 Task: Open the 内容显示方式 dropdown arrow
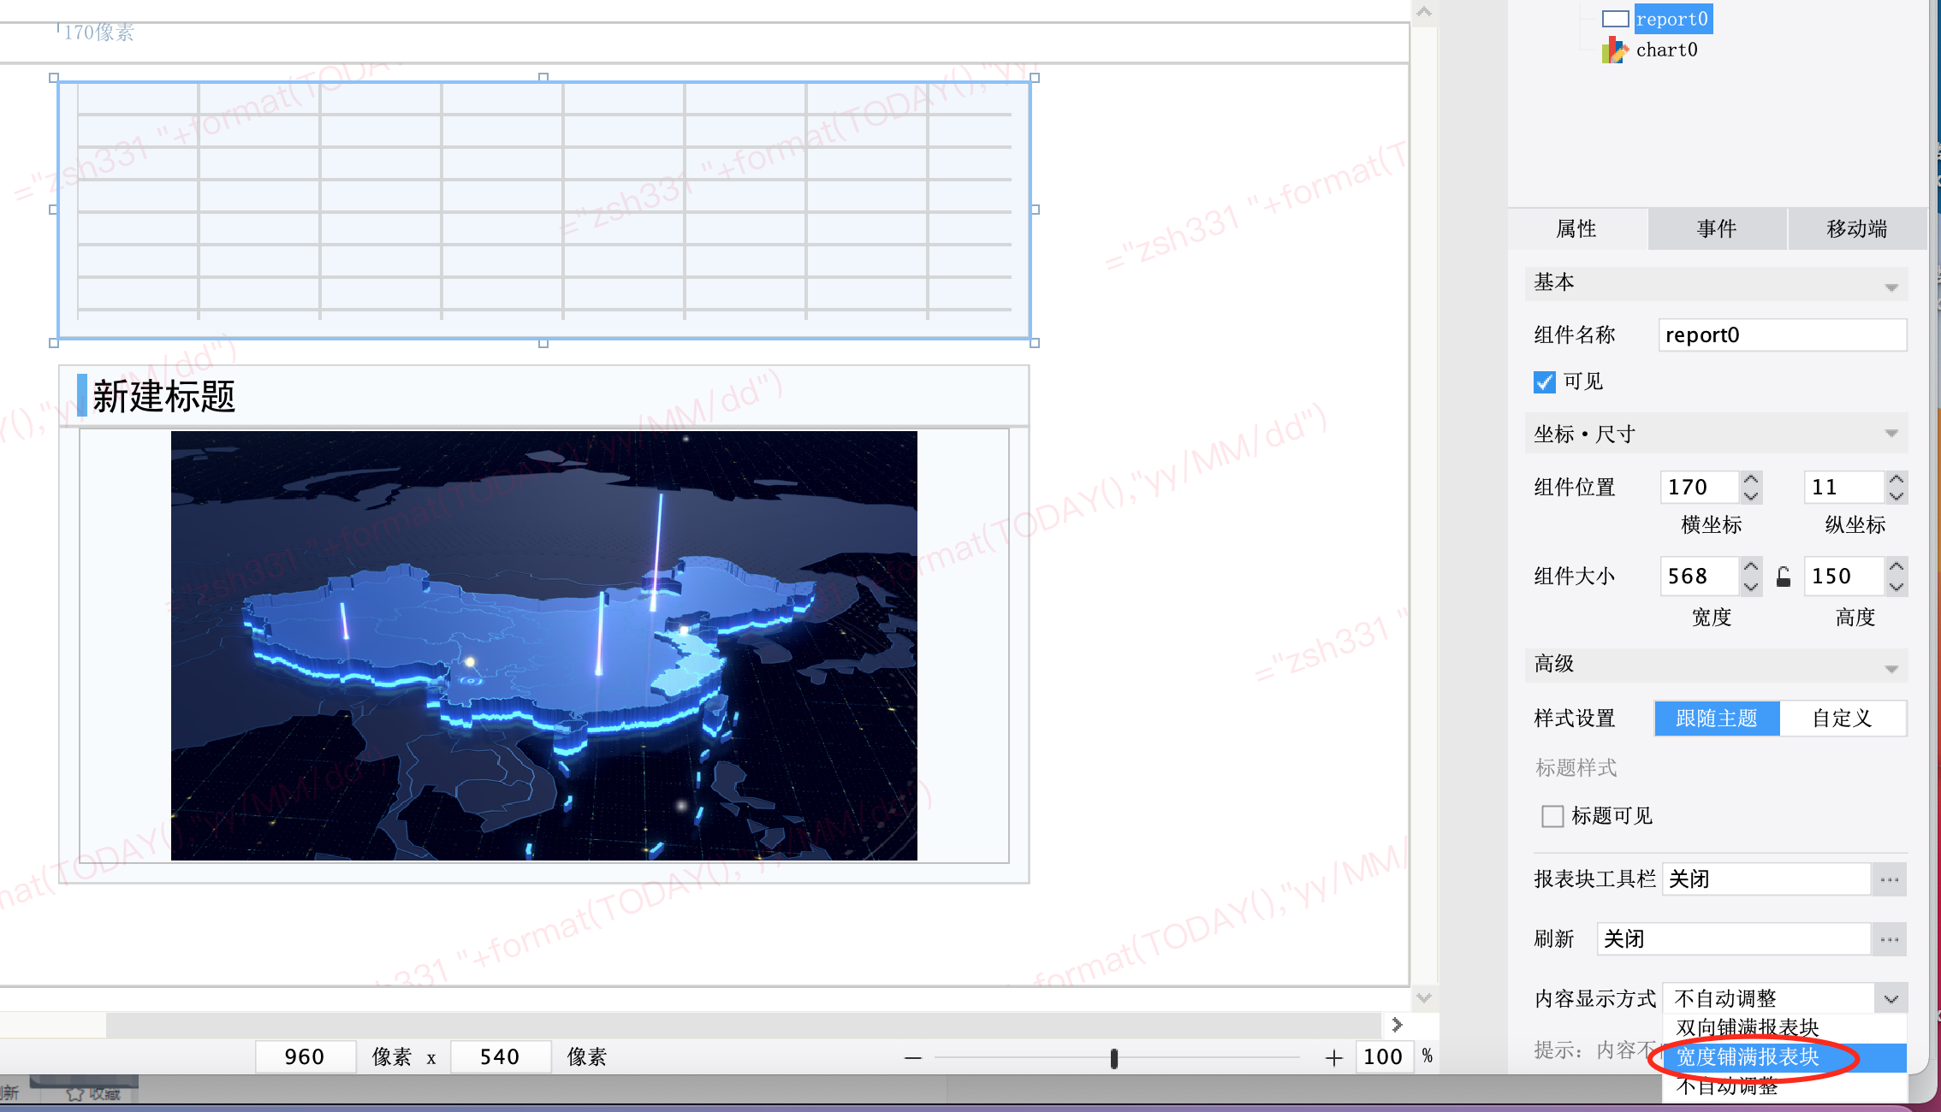(1891, 998)
